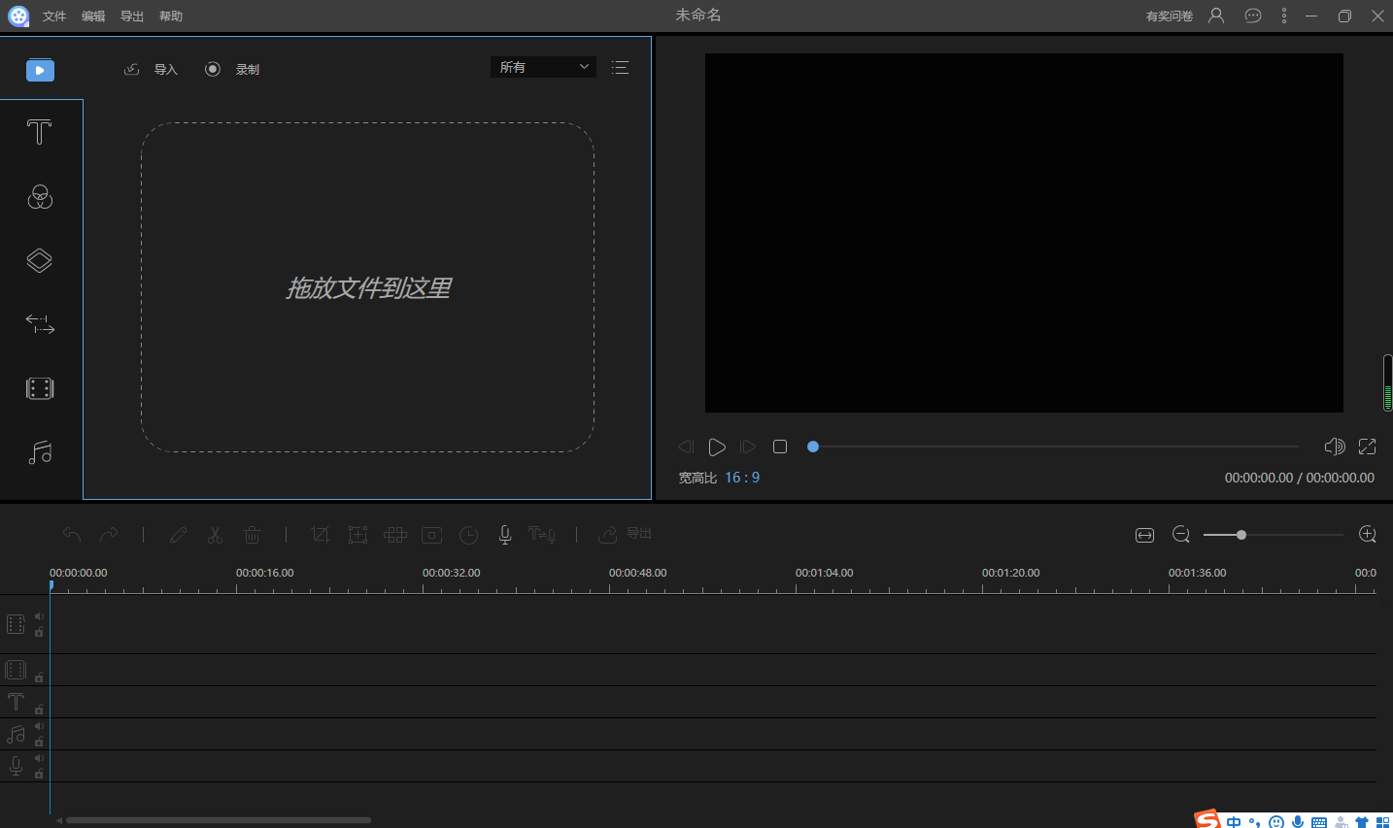Screen dimensions: 1393x828
Task: Click the 录制 record button
Action: point(233,69)
